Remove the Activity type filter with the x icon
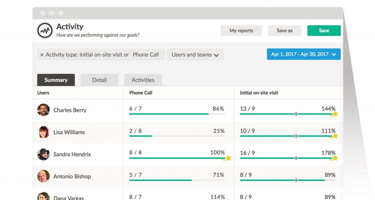Screen dimensions: 375x200 click(x=42, y=54)
